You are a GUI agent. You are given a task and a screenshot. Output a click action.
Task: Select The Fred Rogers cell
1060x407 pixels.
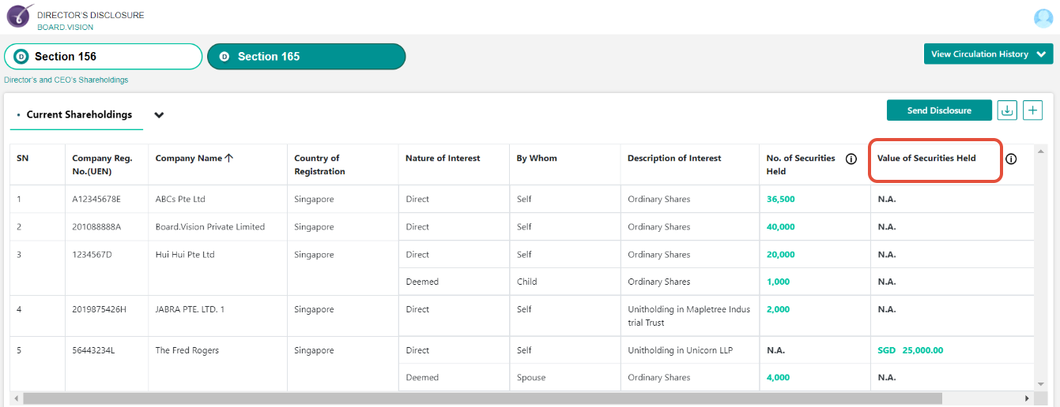[x=217, y=364]
